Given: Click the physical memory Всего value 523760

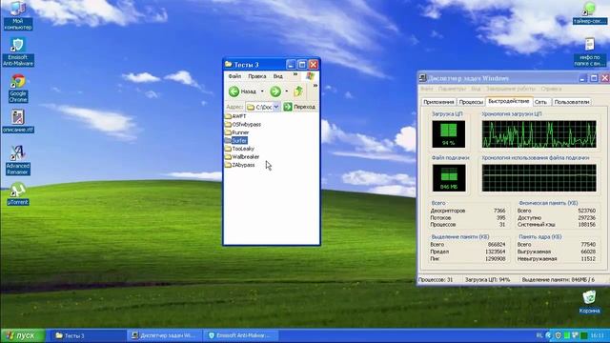Looking at the screenshot, I should tap(587, 211).
